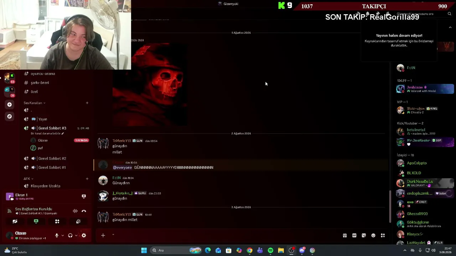
Task: Collapse the Ses Kanalları category
Action: click(x=35, y=103)
